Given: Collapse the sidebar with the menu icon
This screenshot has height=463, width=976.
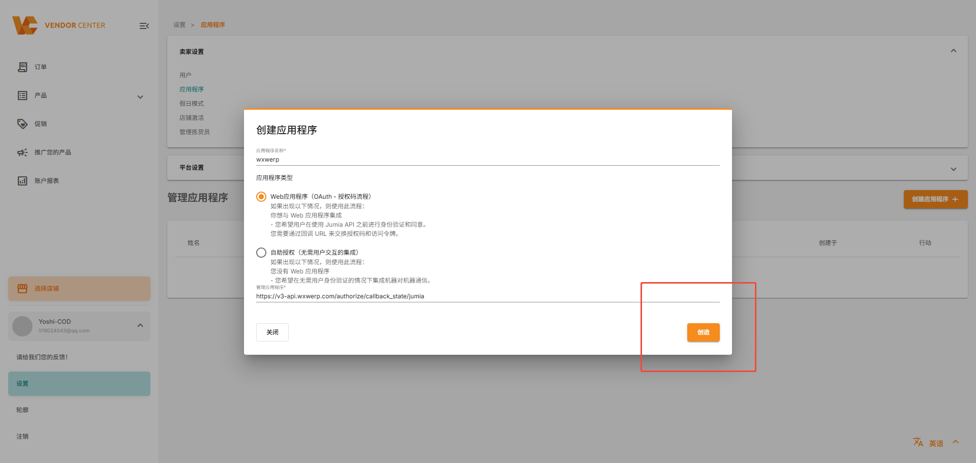Looking at the screenshot, I should (x=144, y=26).
